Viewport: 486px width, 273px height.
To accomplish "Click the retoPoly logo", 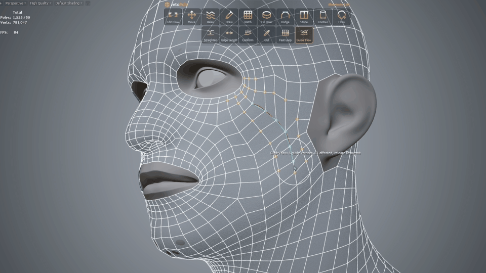I will coord(176,5).
